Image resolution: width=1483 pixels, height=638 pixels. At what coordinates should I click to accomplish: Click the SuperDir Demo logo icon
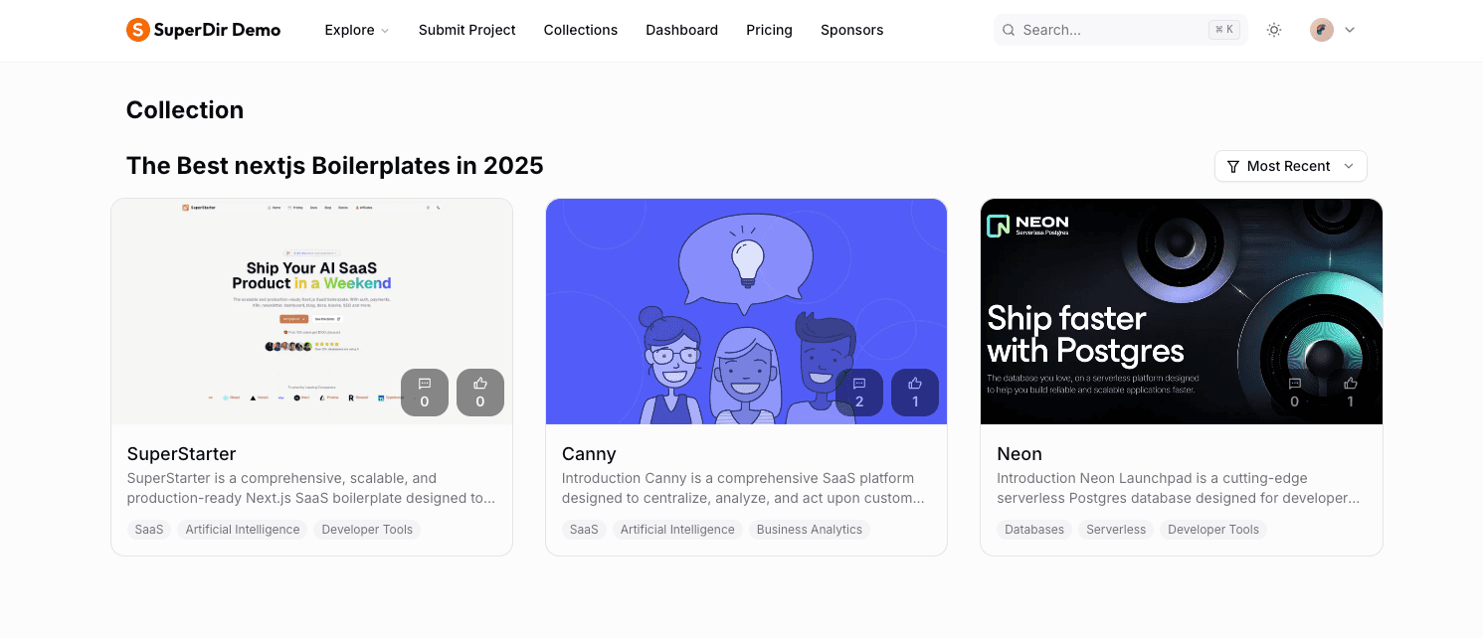[x=137, y=30]
